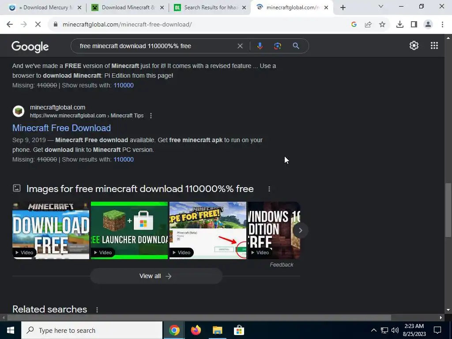
Task: Click the taskbar search box
Action: pyautogui.click(x=92, y=330)
